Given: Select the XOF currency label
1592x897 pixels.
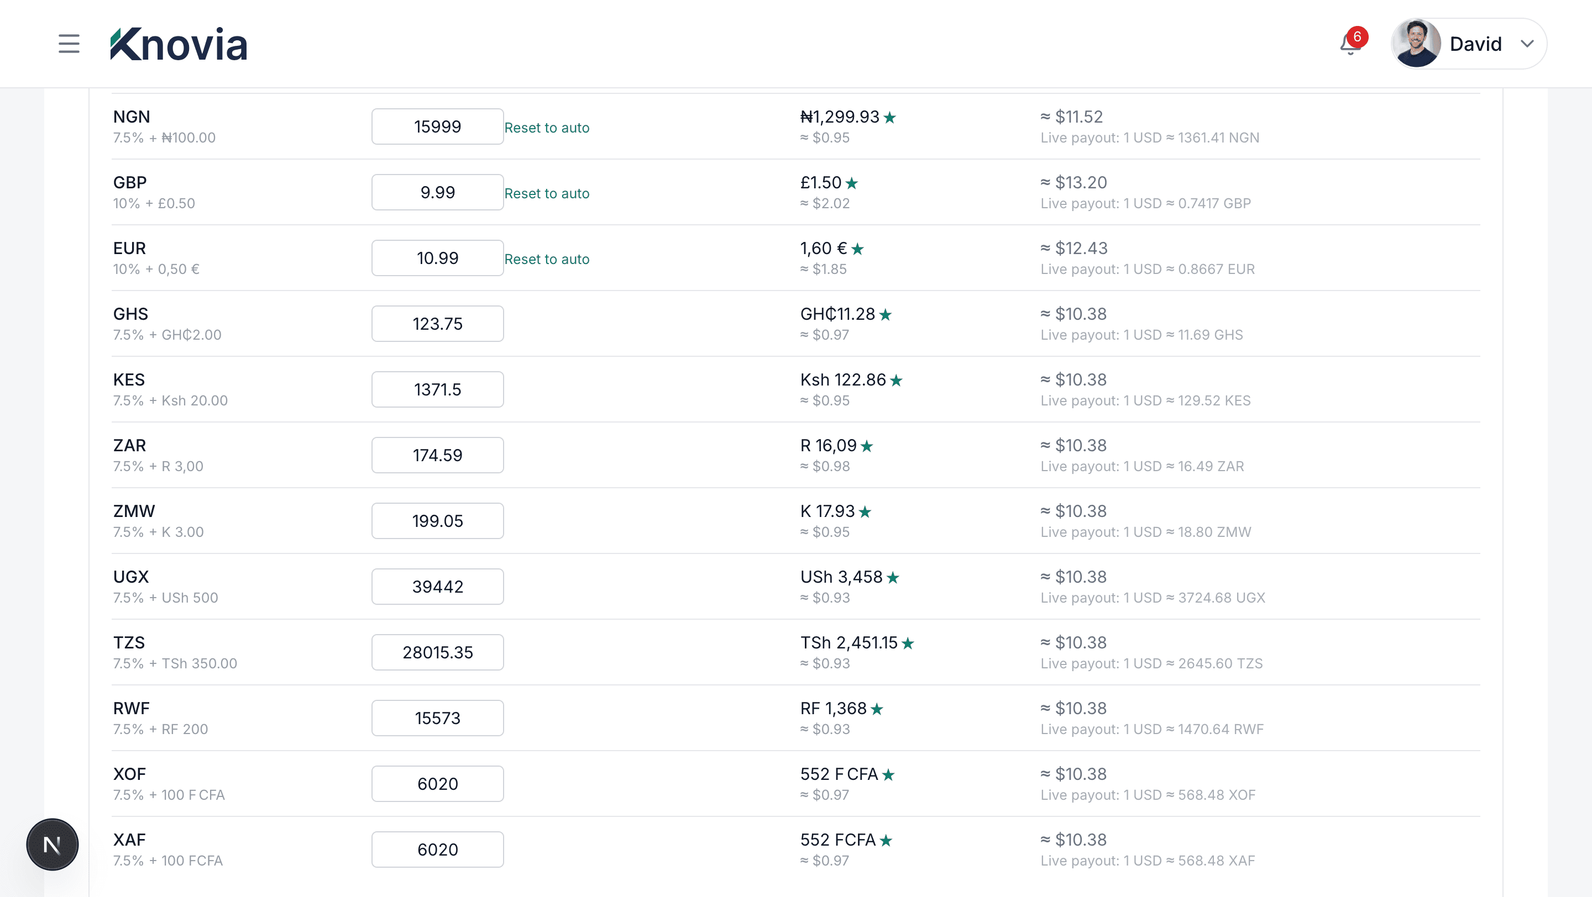Looking at the screenshot, I should tap(129, 774).
